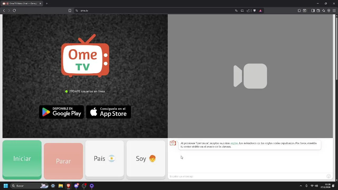Open the emoji picker smiley icon
Screen dimensions: 338x190
329,176
